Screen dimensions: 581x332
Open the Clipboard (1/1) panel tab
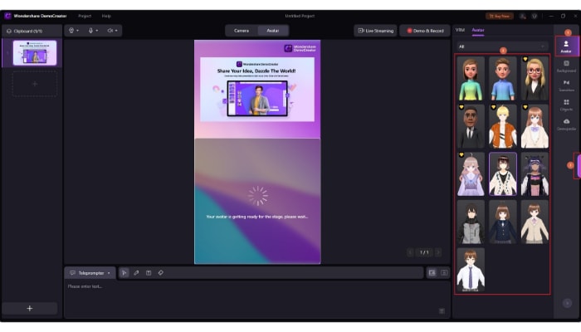25,32
